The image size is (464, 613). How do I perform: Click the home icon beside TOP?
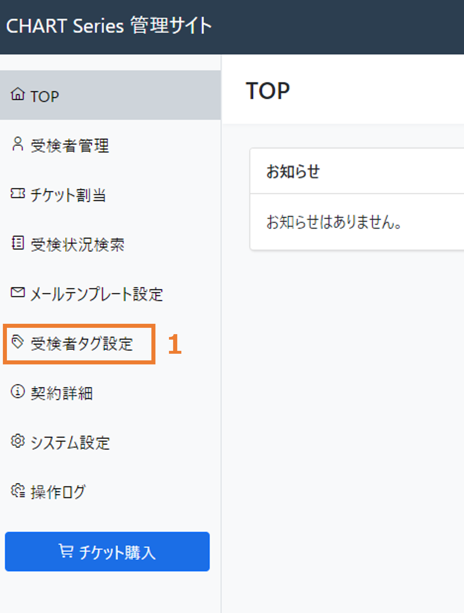(x=18, y=94)
